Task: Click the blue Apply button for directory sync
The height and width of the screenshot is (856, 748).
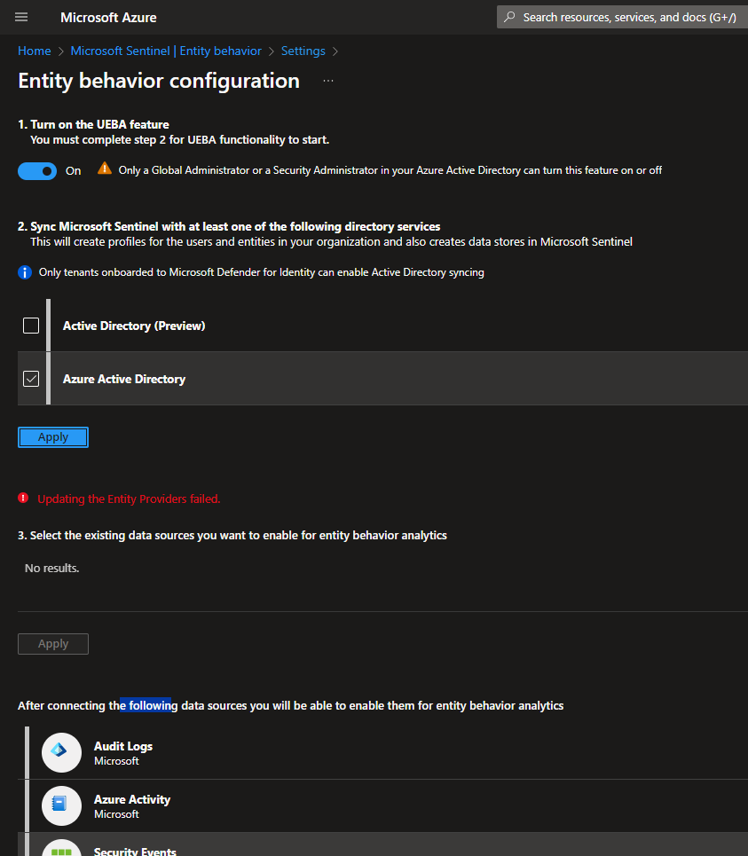Action: tap(53, 437)
